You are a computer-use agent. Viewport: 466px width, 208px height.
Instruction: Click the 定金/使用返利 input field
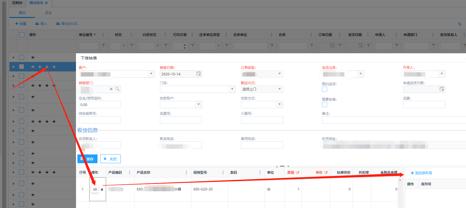(100, 105)
